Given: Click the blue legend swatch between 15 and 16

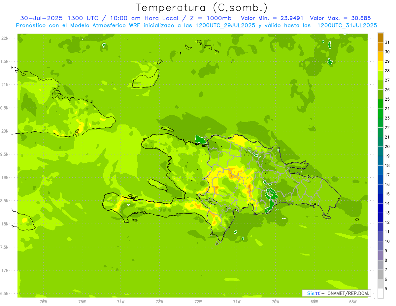Looking at the screenshot, I should pyautogui.click(x=380, y=189).
